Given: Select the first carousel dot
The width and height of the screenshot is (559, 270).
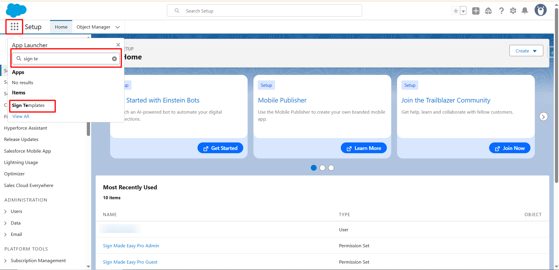Looking at the screenshot, I should pos(314,168).
